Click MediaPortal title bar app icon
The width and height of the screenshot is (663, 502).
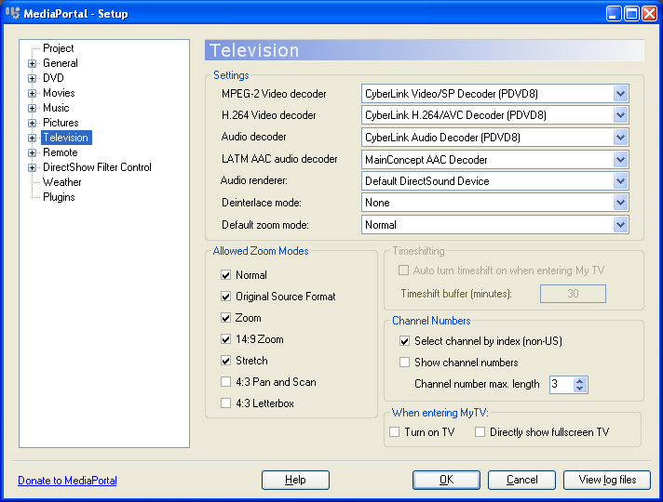point(13,13)
